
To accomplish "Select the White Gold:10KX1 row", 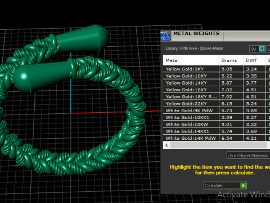I will tap(217, 117).
